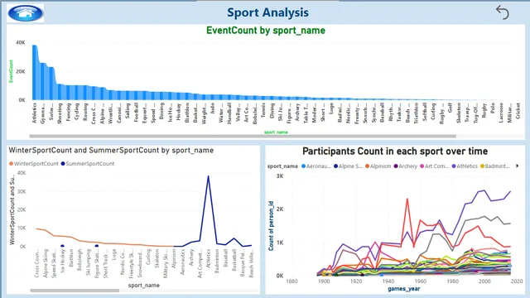Click the Shooting axis label
Screen dimensions: 530x298
[60, 113]
